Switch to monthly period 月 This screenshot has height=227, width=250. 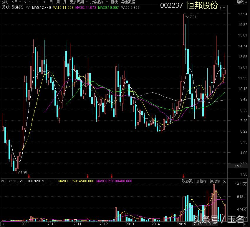point(64,2)
